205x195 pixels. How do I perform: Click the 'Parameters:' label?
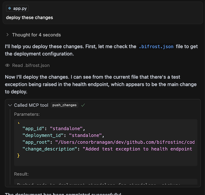(27, 114)
